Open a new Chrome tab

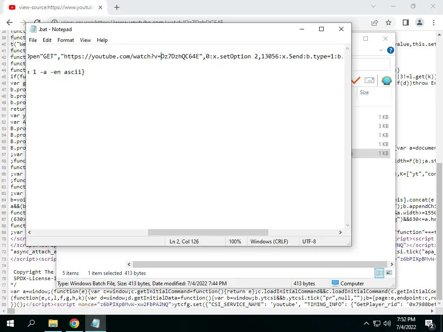click(x=117, y=7)
